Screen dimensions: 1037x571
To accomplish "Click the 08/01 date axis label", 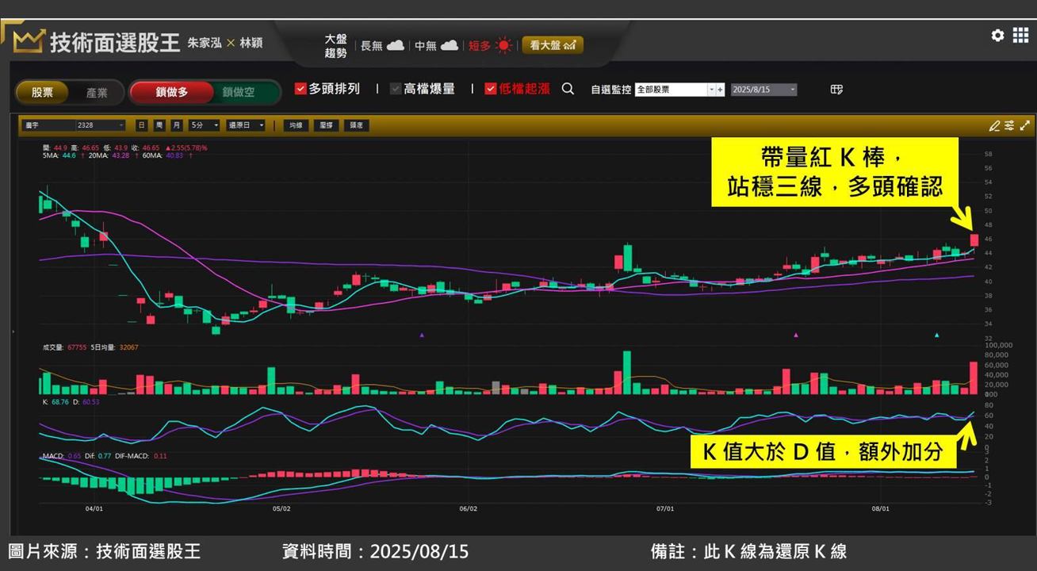I will pyautogui.click(x=880, y=509).
